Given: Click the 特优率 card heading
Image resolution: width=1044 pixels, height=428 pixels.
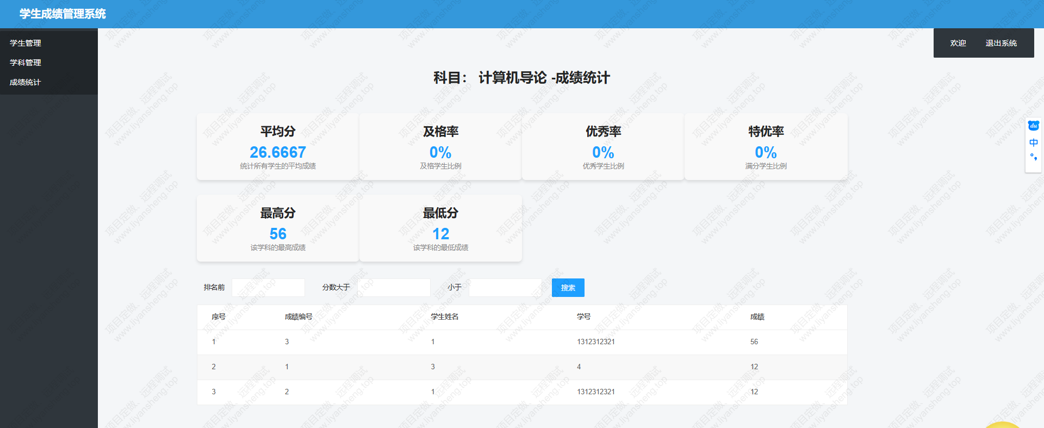Looking at the screenshot, I should pyautogui.click(x=766, y=131).
